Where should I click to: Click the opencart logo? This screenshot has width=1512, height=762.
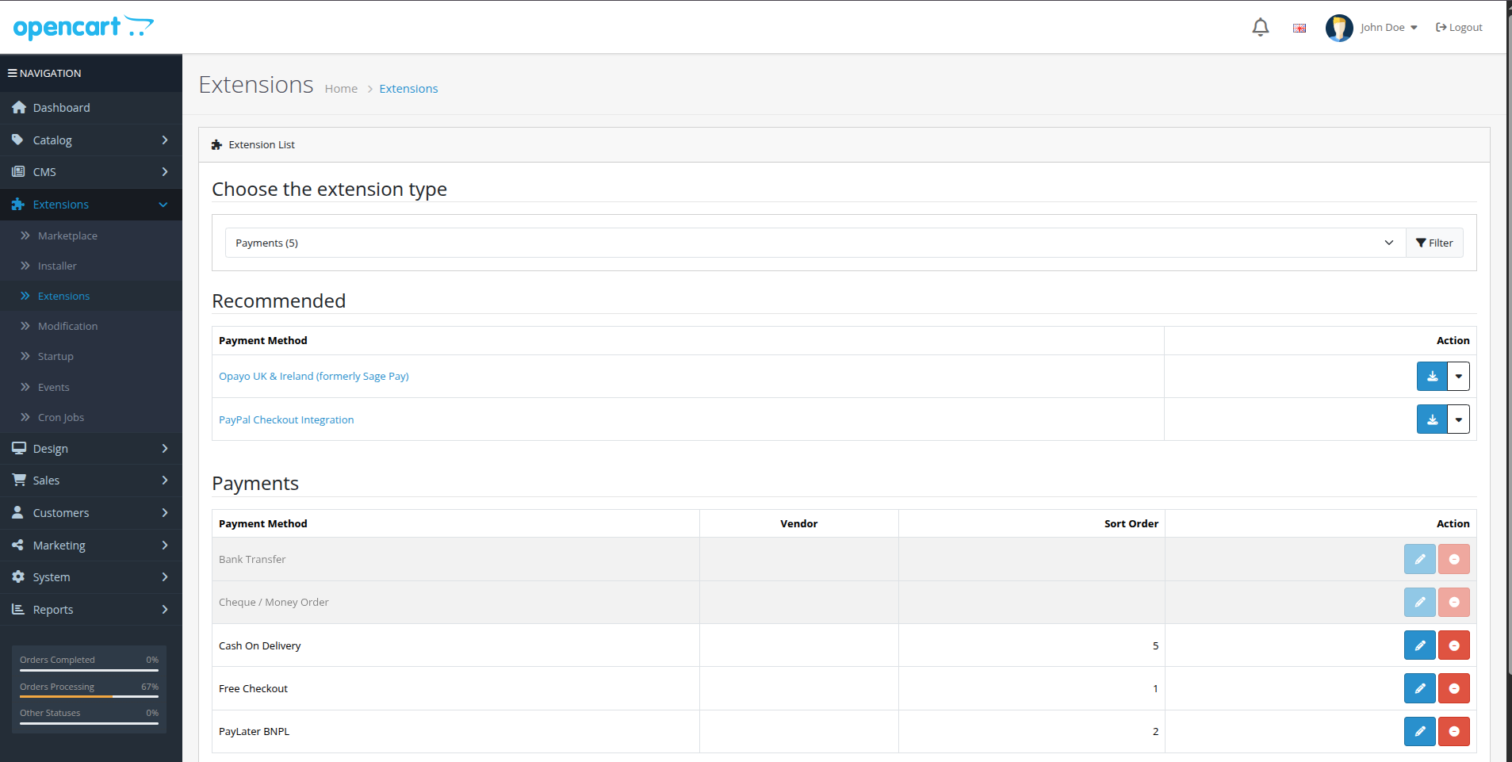(x=83, y=27)
